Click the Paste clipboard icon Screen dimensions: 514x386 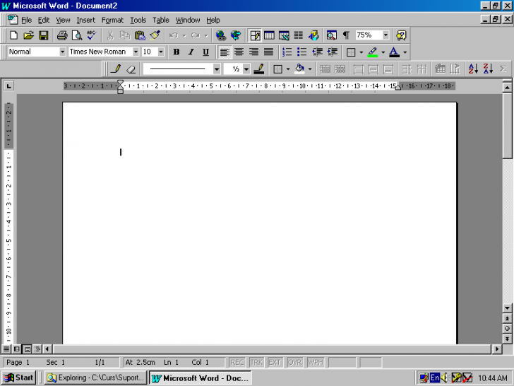point(140,35)
